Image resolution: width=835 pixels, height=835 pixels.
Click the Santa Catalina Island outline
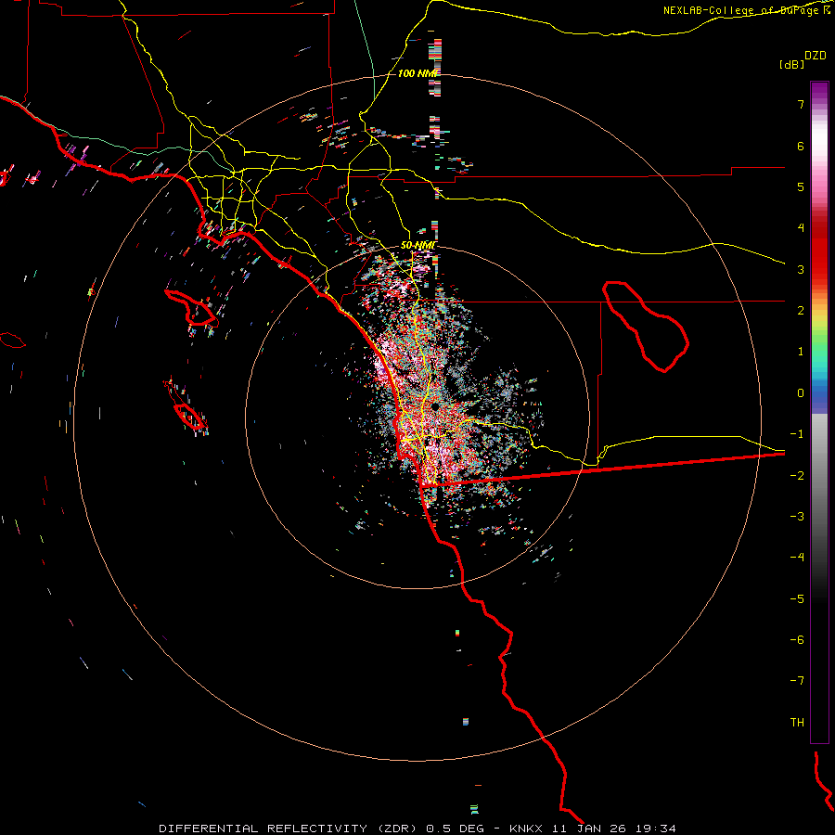[x=191, y=307]
